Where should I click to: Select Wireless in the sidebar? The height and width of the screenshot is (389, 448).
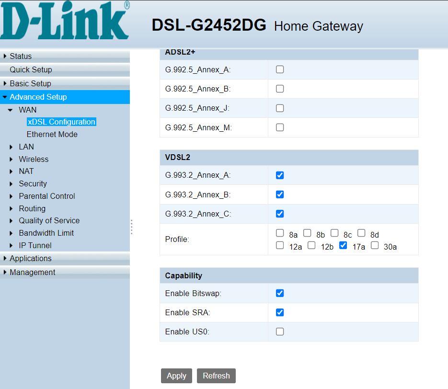tap(34, 159)
